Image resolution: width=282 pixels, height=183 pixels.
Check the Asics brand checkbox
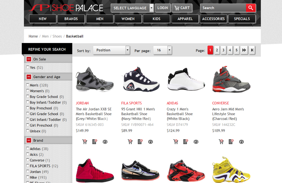coord(28,154)
